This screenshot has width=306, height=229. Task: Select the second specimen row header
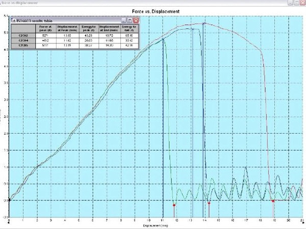[x=23, y=41]
